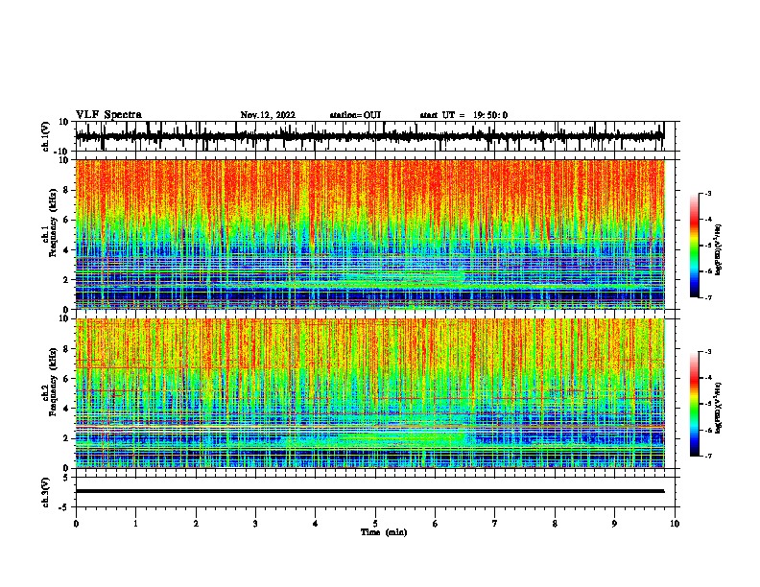
Task: Click the '2' kHz tick on ch.2 axis
Action: 66,438
